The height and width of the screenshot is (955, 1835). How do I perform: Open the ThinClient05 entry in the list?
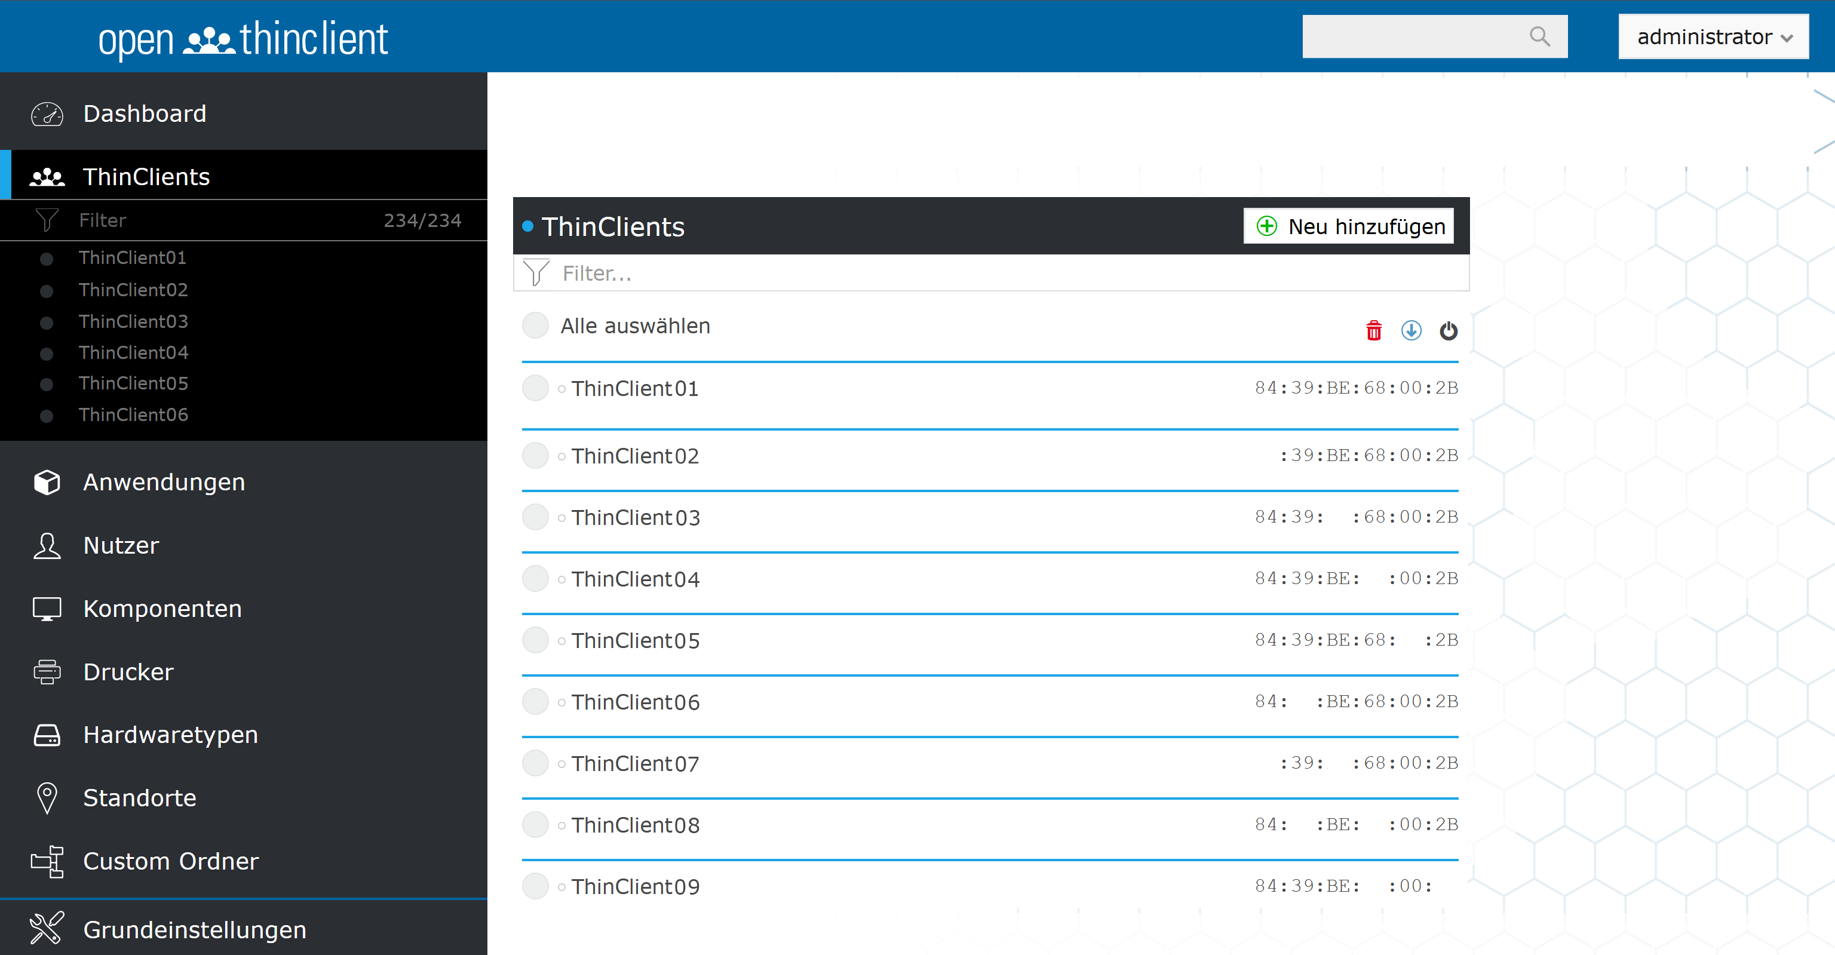[636, 640]
